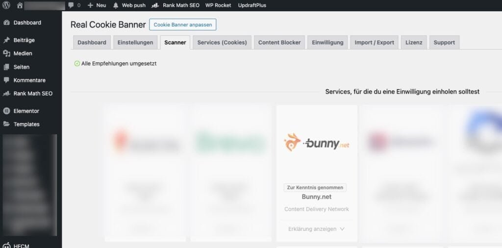
Task: Go to the Import / Export tab
Action: click(x=374, y=43)
